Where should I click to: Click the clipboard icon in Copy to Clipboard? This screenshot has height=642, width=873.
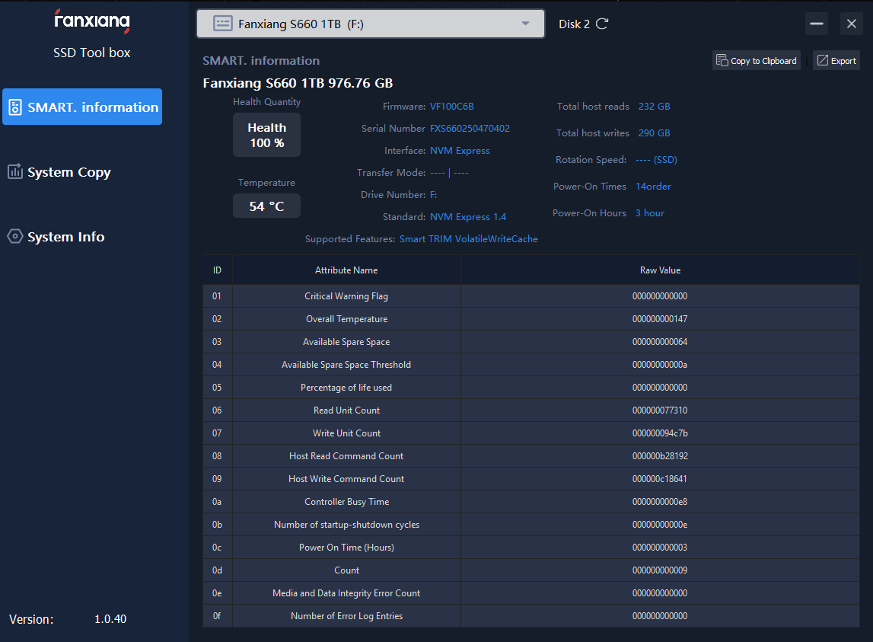coord(722,60)
